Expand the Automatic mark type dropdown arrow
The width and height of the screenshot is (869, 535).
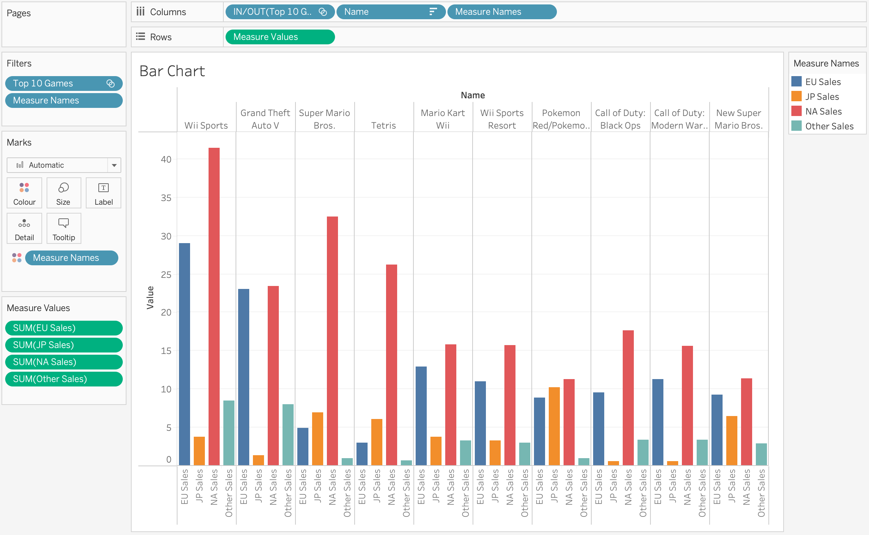pyautogui.click(x=114, y=165)
